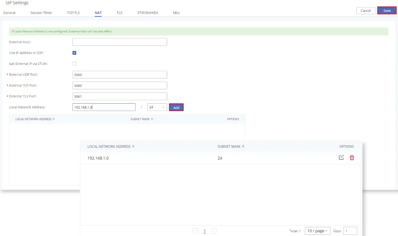Focus the External UDP Port field

120,75
